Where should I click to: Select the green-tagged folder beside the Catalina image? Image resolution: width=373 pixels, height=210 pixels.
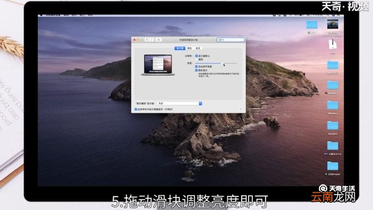(312, 25)
